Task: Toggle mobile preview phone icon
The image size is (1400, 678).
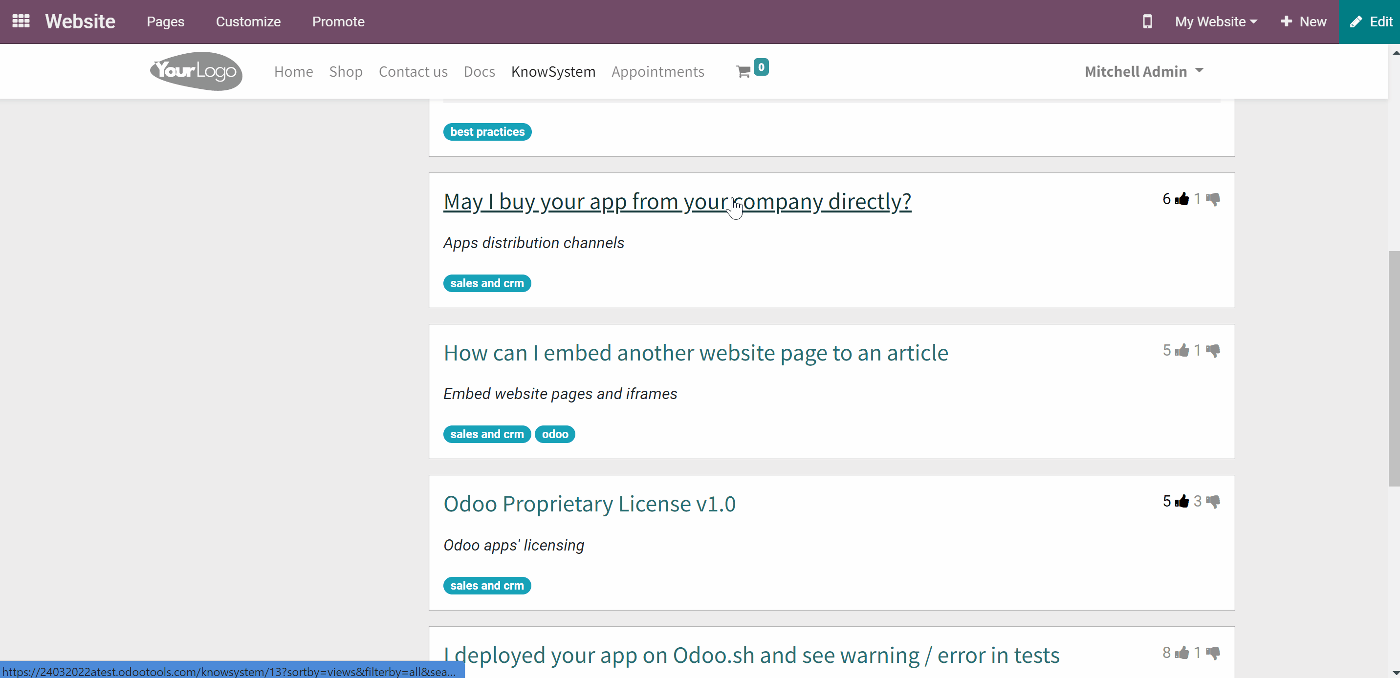Action: 1147,21
